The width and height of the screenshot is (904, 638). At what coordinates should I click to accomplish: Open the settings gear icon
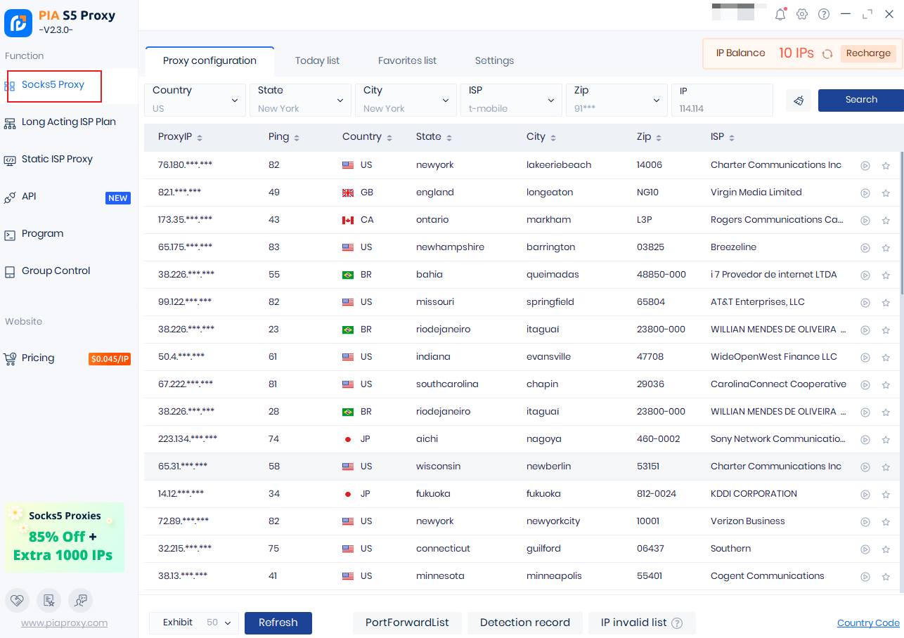point(802,15)
